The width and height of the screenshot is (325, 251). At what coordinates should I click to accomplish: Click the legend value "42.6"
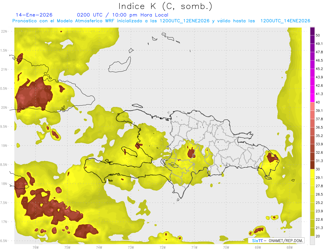coord(319,86)
